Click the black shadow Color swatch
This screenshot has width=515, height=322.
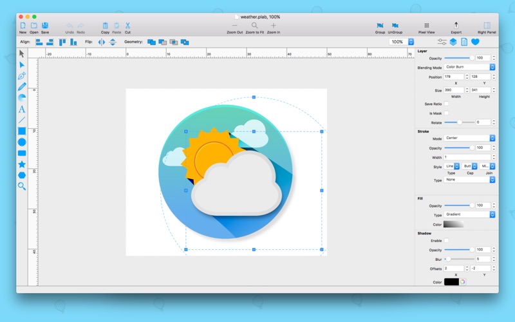(451, 282)
